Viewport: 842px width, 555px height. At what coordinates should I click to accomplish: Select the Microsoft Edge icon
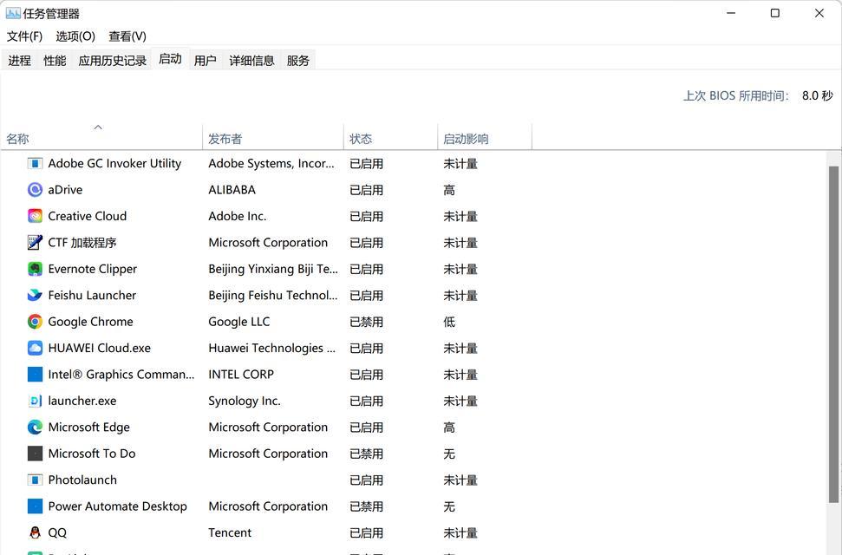coord(35,428)
